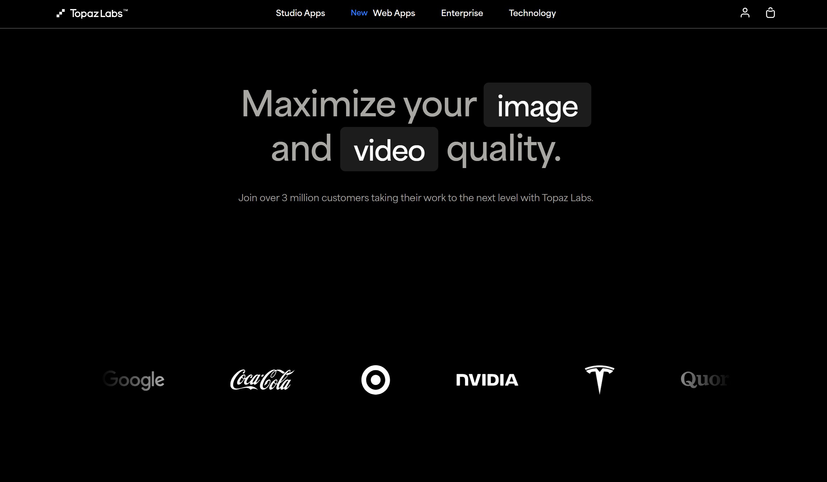
Task: Open the Enterprise menu
Action: pos(462,13)
